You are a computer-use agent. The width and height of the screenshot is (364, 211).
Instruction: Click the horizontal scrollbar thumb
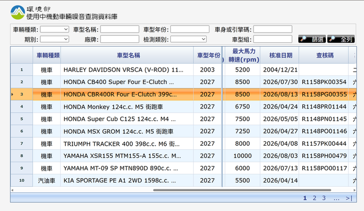[242, 190]
